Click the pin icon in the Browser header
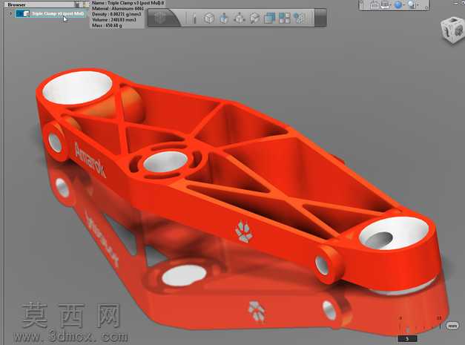 pos(86,4)
